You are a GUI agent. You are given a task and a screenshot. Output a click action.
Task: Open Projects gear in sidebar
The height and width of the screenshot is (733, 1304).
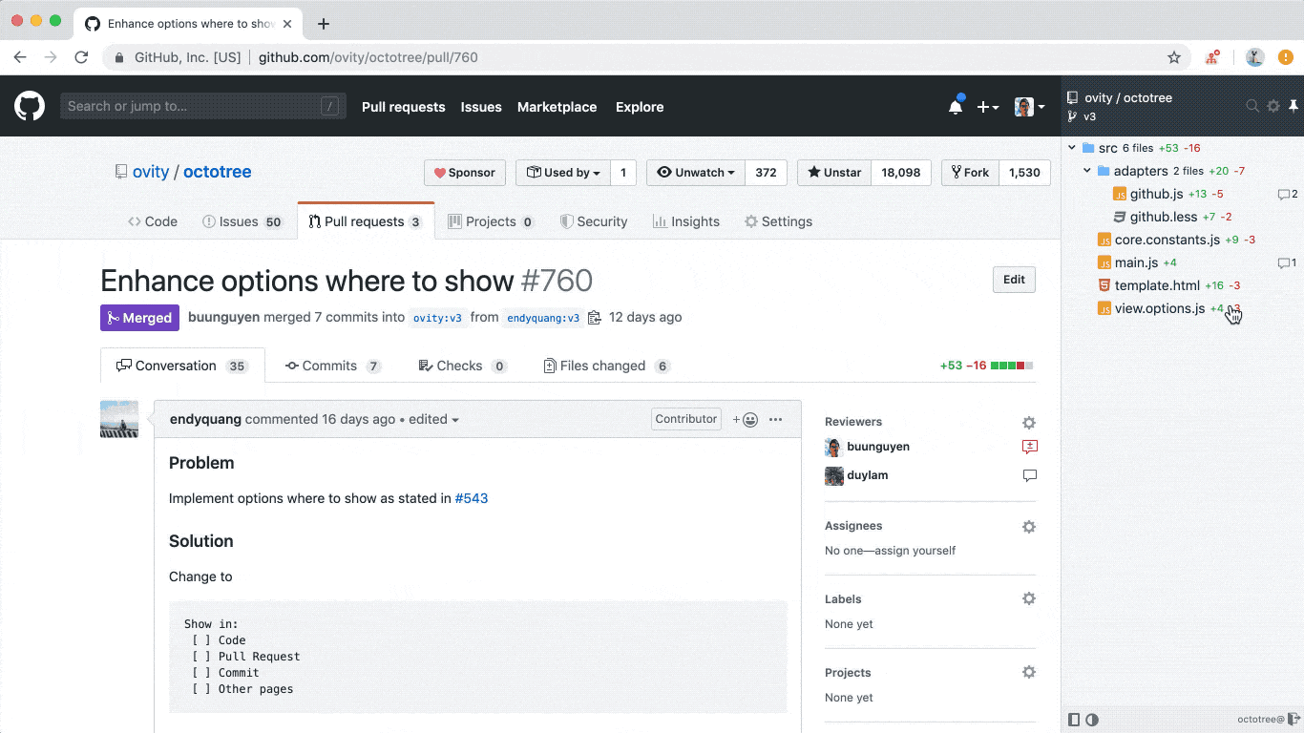click(1029, 673)
